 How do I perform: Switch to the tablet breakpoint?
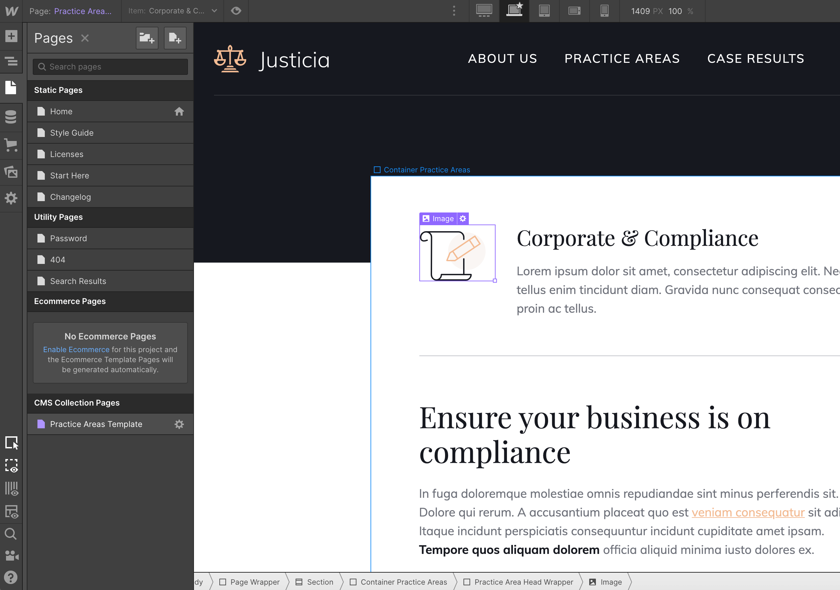tap(544, 11)
